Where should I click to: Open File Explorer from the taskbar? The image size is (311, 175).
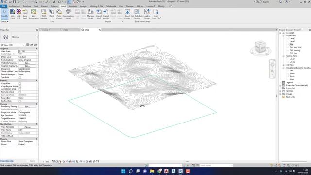152,171
